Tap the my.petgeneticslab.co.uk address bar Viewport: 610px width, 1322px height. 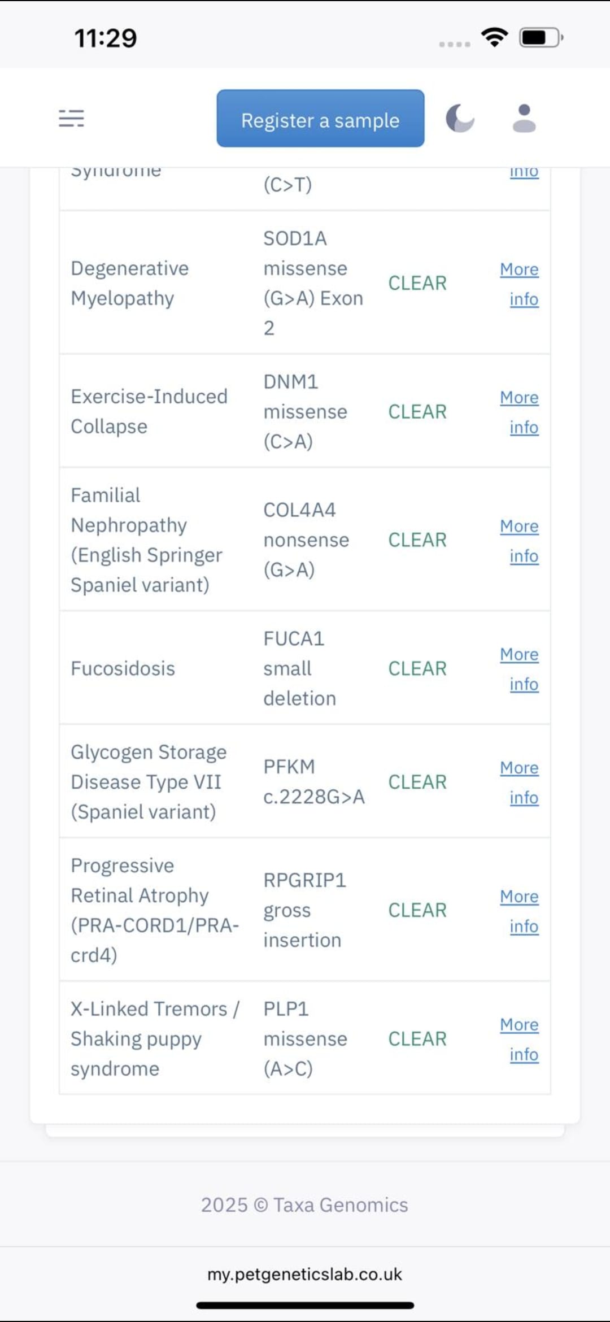click(304, 1275)
